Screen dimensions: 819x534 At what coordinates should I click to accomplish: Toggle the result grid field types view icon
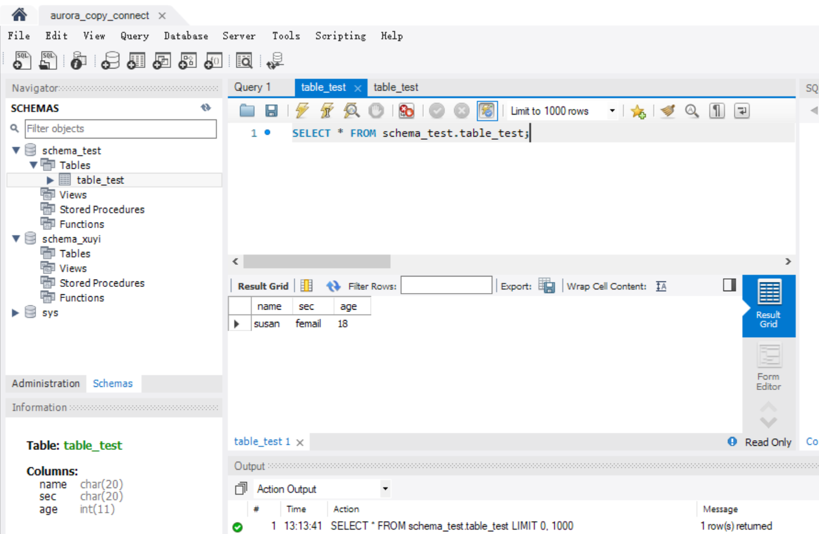[306, 286]
